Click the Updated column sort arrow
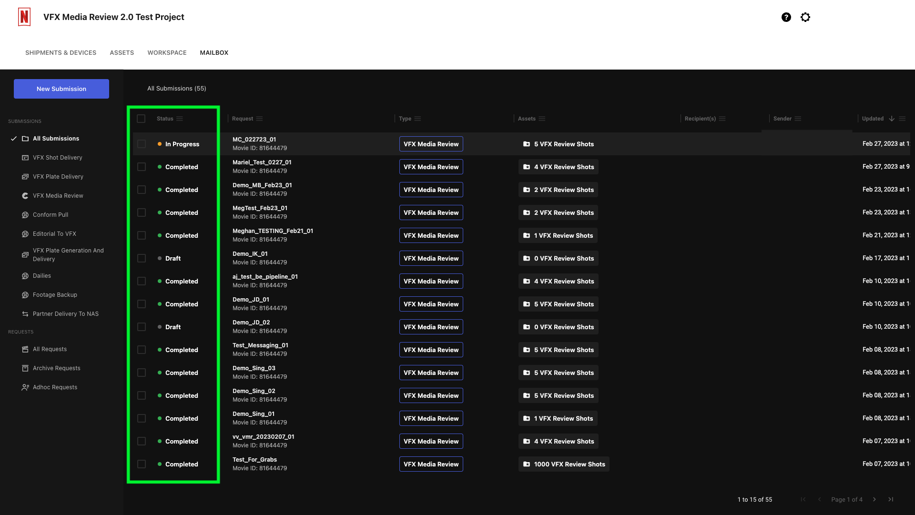The width and height of the screenshot is (915, 515). [892, 119]
